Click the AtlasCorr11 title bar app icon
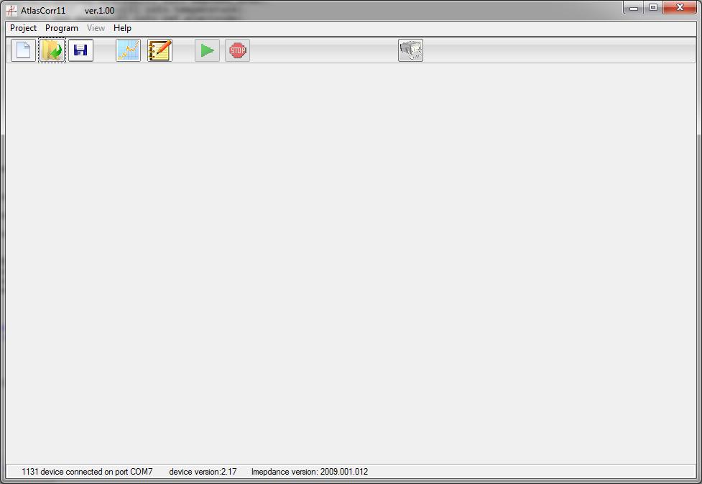702x484 pixels. [x=11, y=10]
